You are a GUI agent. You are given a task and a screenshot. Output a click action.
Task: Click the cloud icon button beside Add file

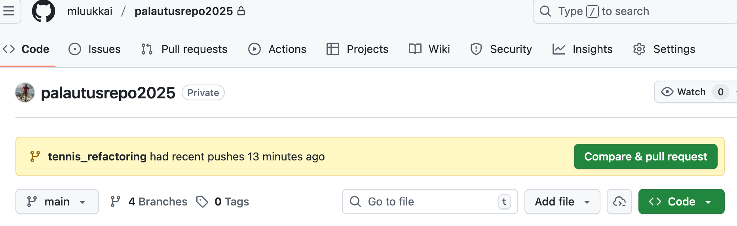click(619, 202)
